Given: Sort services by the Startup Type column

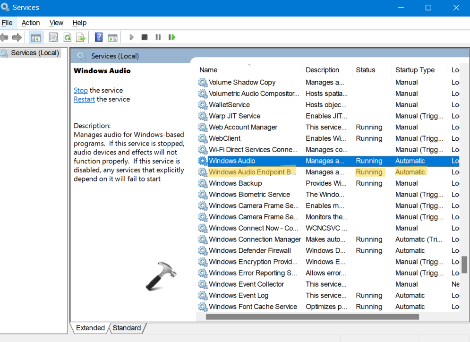Looking at the screenshot, I should (415, 70).
